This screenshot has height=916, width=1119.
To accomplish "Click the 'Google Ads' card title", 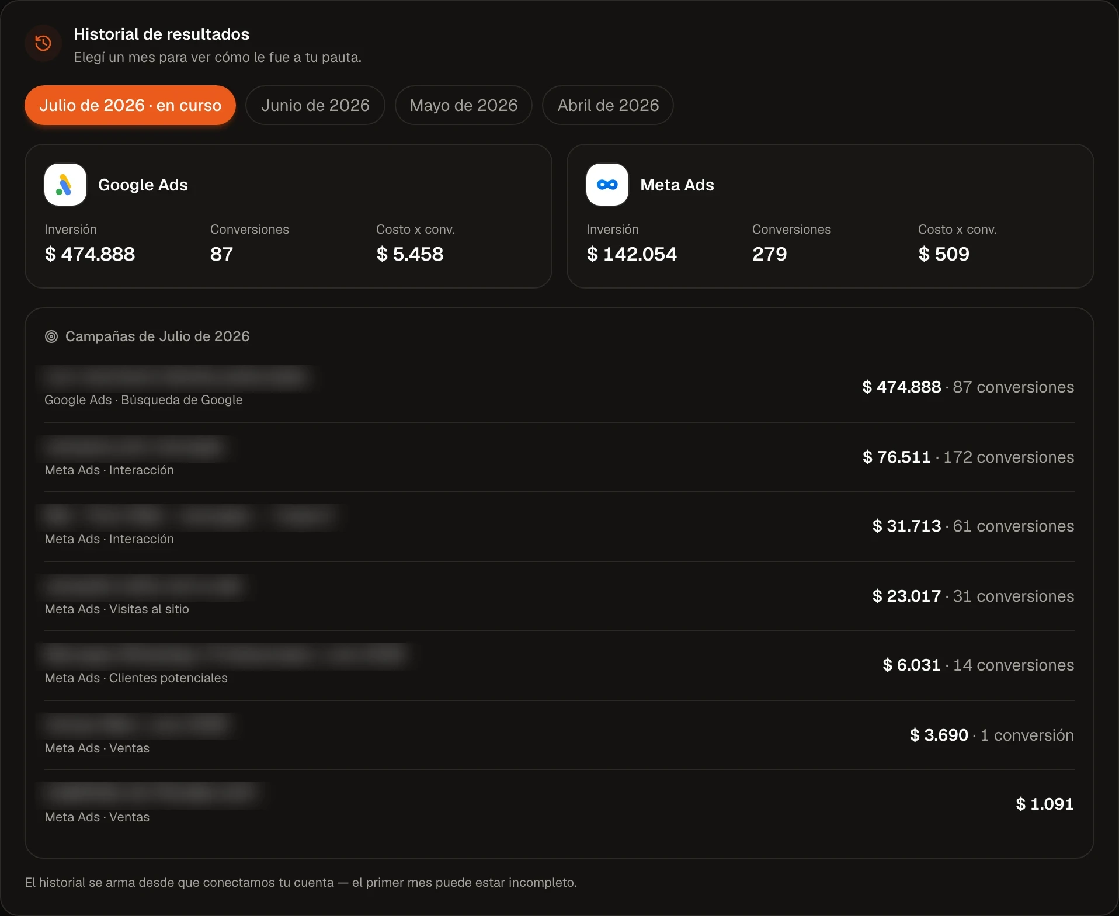I will (143, 185).
